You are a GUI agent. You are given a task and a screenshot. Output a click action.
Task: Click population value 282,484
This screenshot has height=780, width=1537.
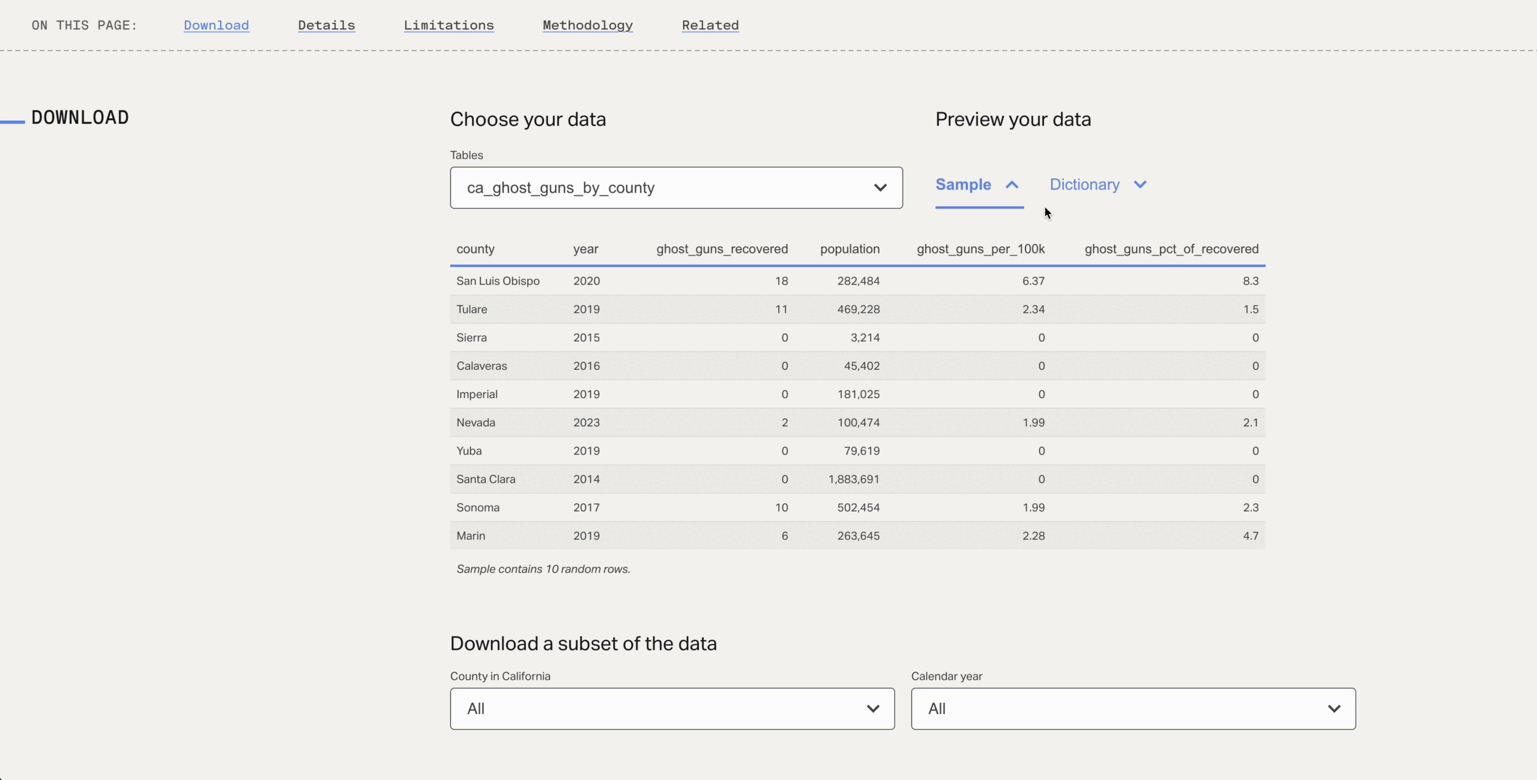point(859,281)
